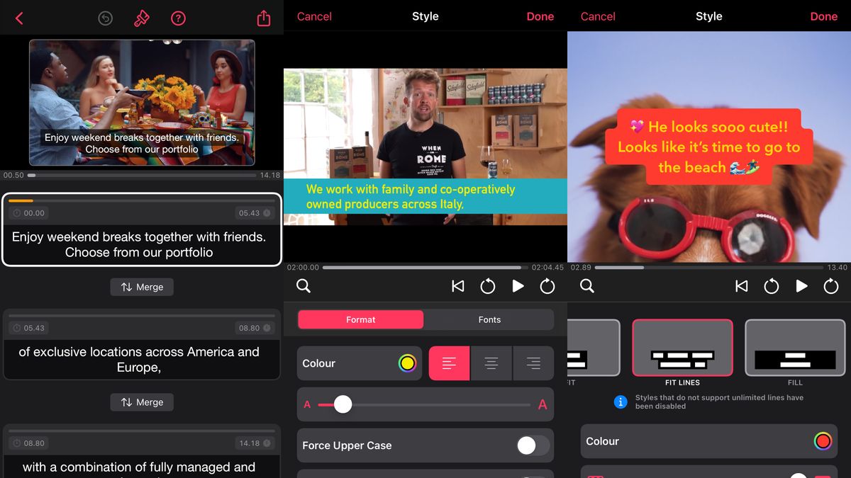This screenshot has width=851, height=478.
Task: Open caption search with the magnifier icon
Action: click(304, 286)
